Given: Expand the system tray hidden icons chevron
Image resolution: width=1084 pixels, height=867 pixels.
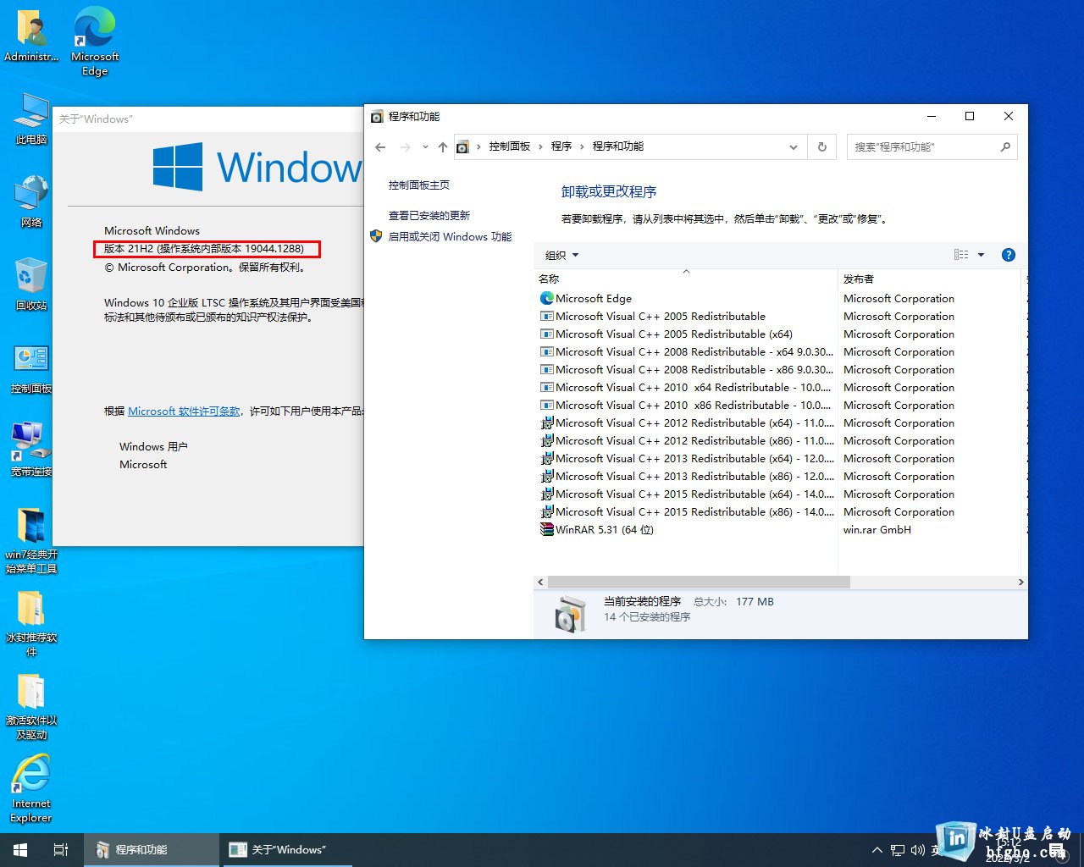Looking at the screenshot, I should point(877,850).
